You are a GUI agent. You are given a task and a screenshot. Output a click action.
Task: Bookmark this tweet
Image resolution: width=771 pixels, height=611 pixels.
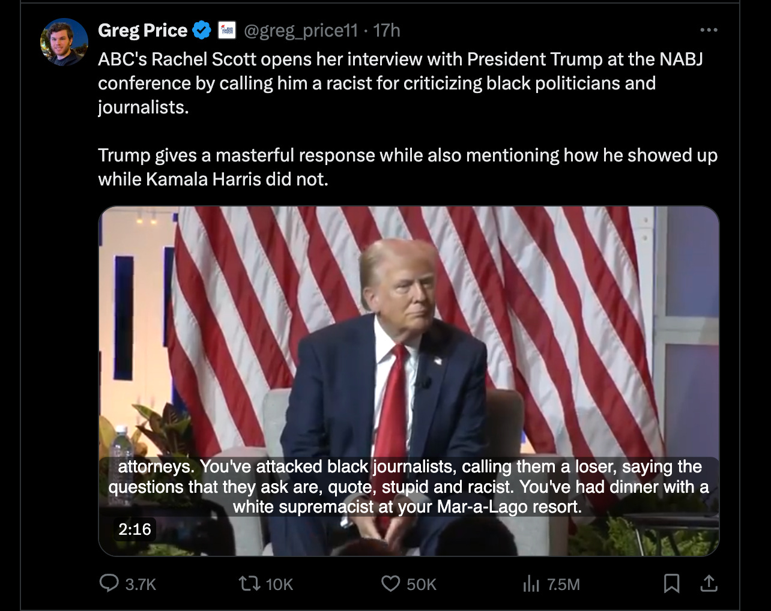[x=671, y=582]
